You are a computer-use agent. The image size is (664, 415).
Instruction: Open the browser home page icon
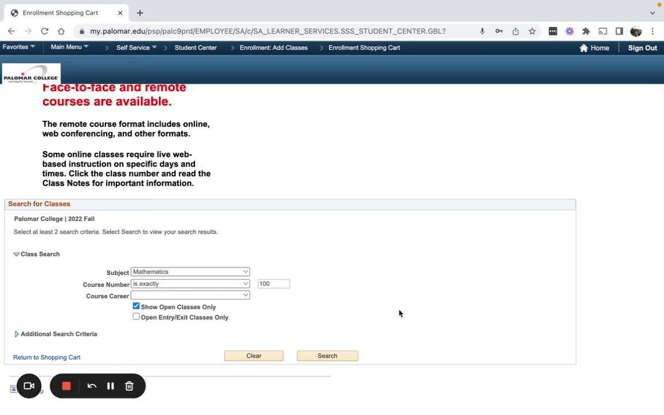pyautogui.click(x=61, y=31)
